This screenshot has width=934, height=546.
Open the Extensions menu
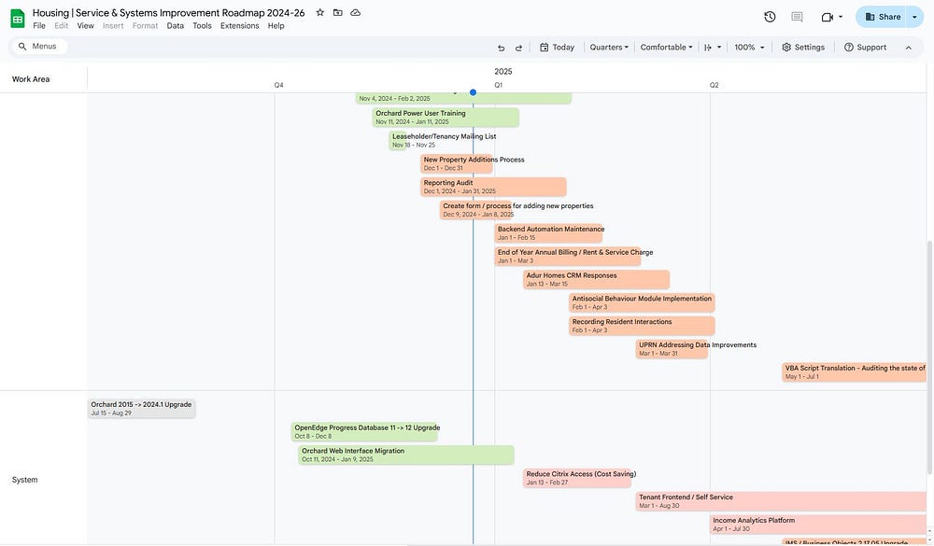(239, 26)
